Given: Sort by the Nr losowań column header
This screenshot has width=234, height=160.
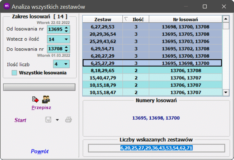Looking at the screenshot, I should [x=186, y=19].
